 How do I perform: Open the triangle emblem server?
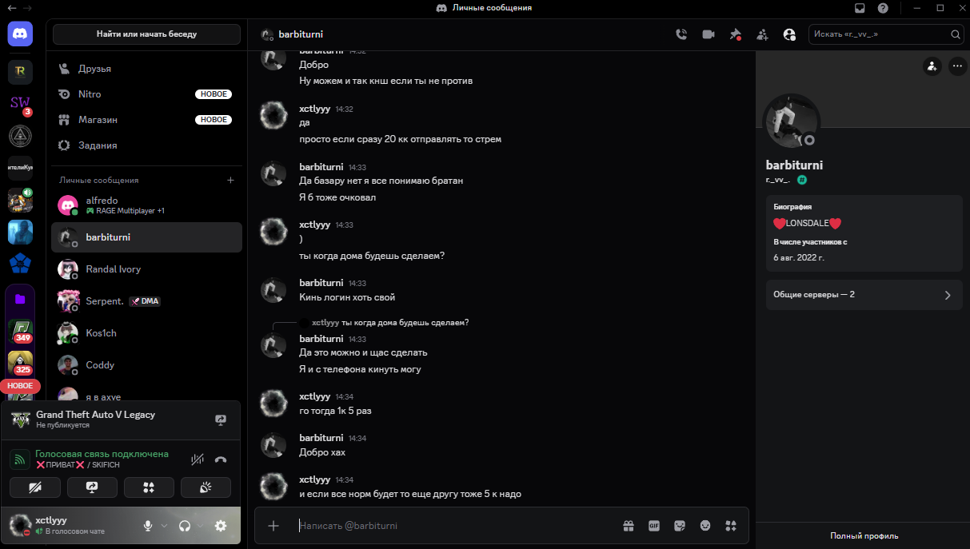[20, 136]
